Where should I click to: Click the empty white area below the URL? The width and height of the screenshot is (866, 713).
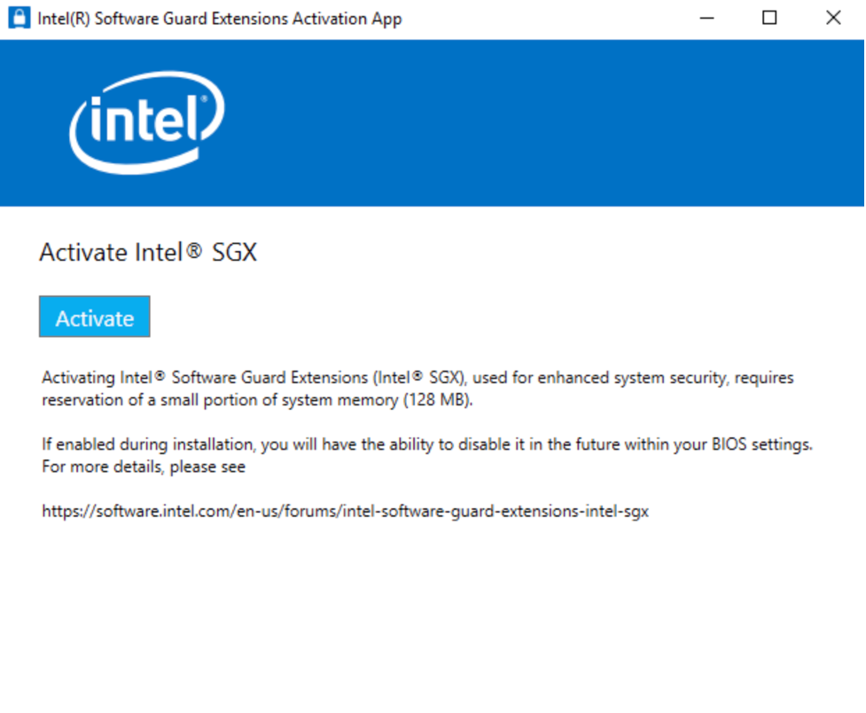click(433, 614)
